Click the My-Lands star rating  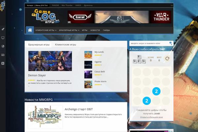coord(98,55)
